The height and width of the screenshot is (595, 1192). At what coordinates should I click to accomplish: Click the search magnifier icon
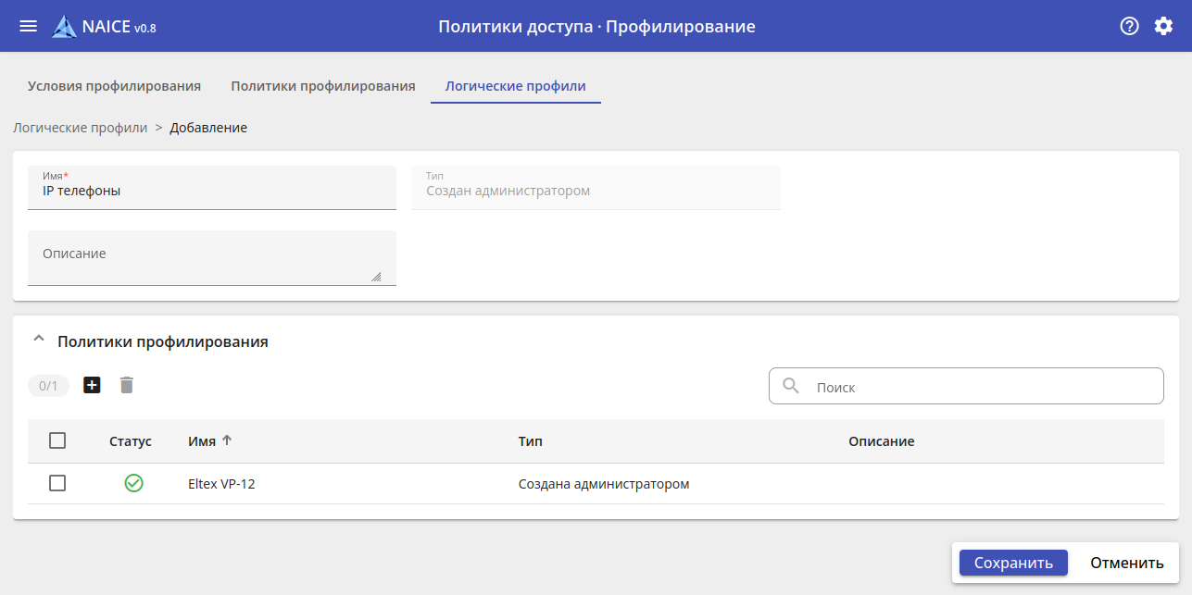(791, 386)
